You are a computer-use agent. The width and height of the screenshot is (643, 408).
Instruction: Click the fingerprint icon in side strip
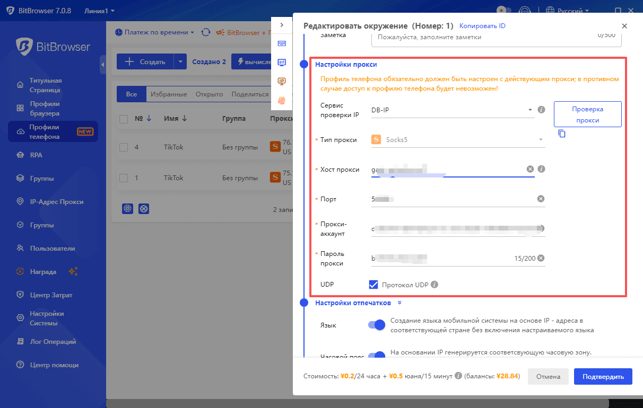pos(282,100)
